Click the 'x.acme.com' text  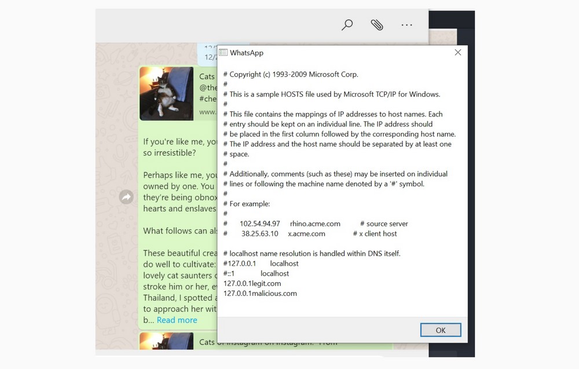point(306,233)
